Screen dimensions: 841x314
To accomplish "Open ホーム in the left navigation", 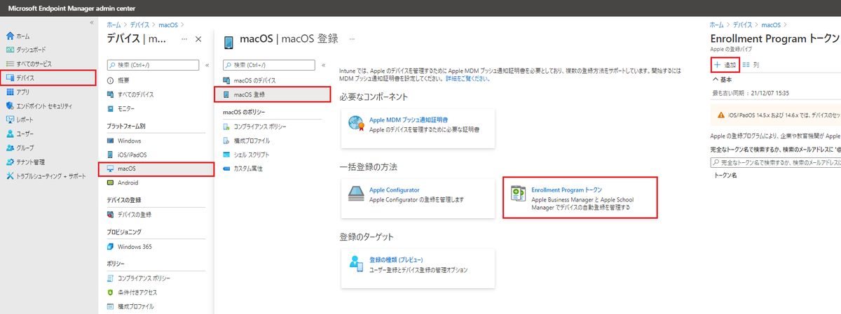I will click(x=22, y=35).
